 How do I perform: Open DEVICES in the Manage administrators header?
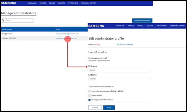[x=52, y=3]
